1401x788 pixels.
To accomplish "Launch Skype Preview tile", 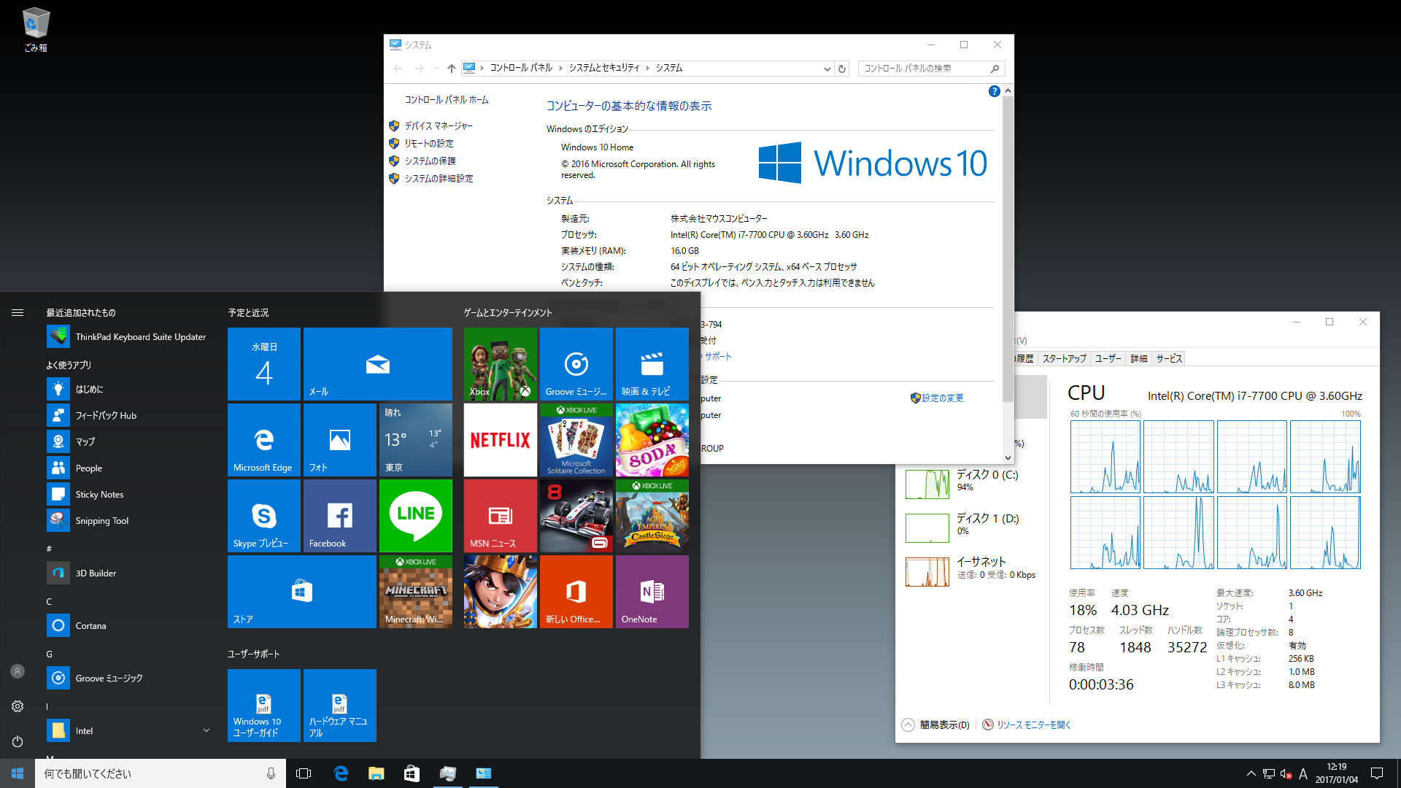I will 264,516.
